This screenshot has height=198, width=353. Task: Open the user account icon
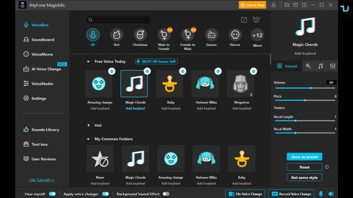click(x=274, y=5)
